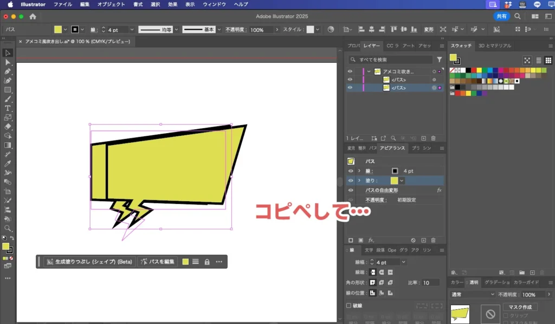Click the 塗り yellow color swatch

(394, 181)
